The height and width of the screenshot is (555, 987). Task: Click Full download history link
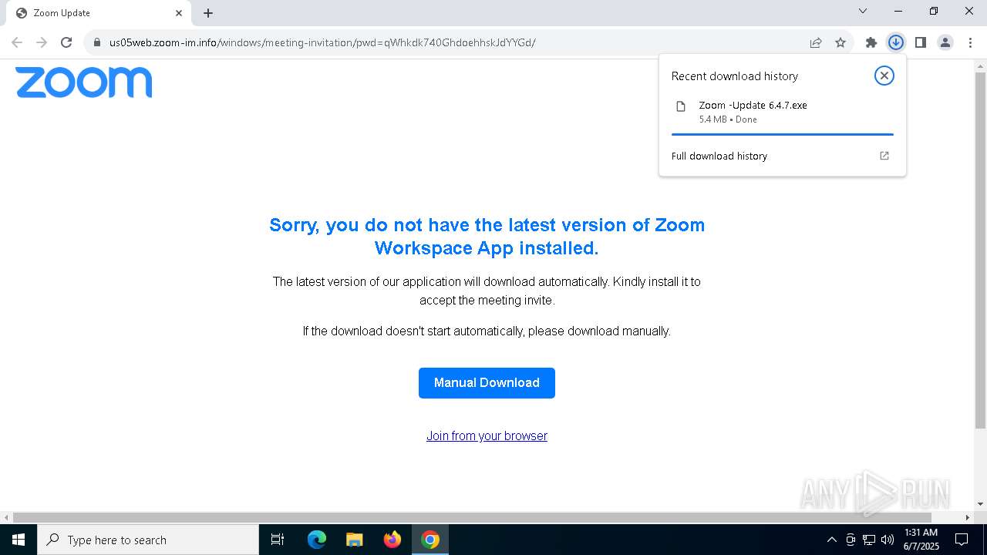tap(719, 156)
